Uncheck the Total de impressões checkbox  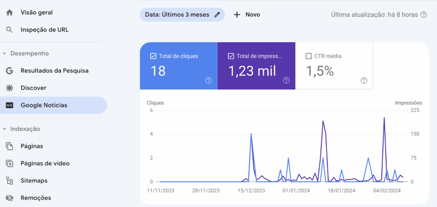[x=231, y=56]
